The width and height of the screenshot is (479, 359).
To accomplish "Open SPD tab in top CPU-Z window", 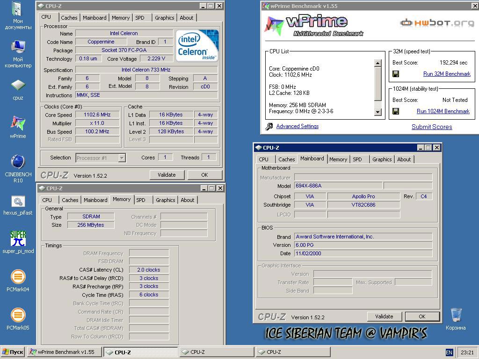I will (x=140, y=18).
